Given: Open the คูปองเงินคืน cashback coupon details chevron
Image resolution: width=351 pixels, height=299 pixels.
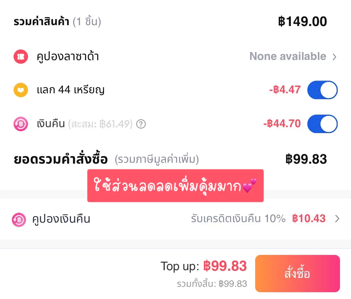Looking at the screenshot, I should coord(337,219).
